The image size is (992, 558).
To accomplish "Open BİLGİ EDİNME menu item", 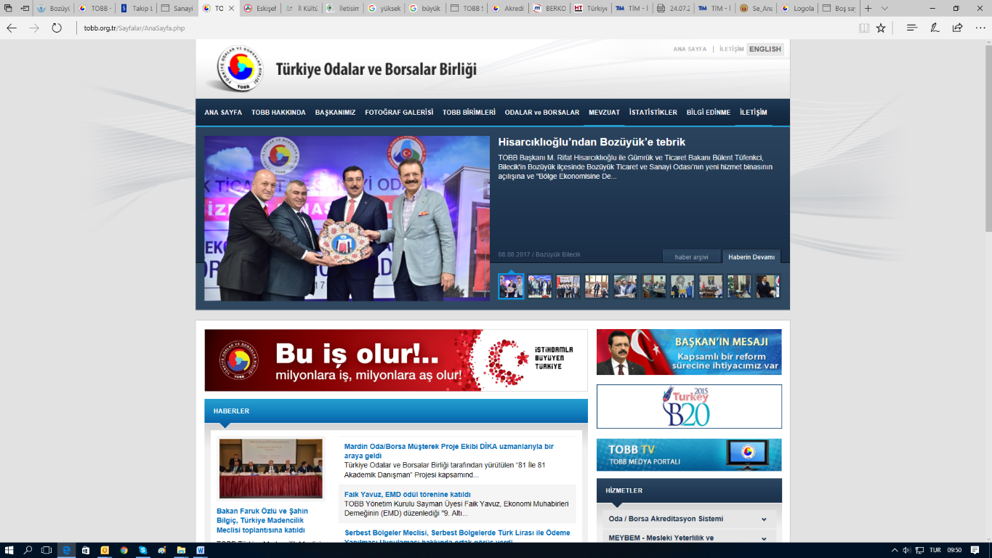I will [x=709, y=113].
